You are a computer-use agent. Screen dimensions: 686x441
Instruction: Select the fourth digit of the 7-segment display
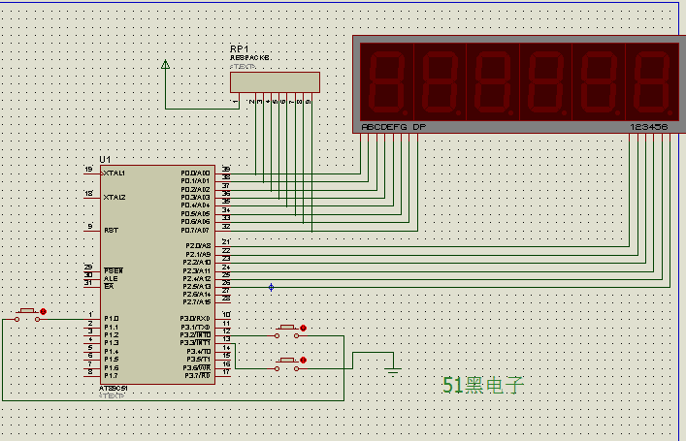(x=545, y=81)
